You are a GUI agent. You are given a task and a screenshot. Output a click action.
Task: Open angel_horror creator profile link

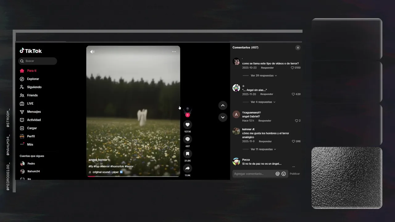pyautogui.click(x=98, y=160)
